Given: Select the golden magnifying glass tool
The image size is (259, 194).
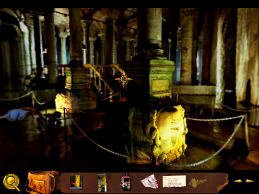Looking at the screenshot, I should 12,183.
